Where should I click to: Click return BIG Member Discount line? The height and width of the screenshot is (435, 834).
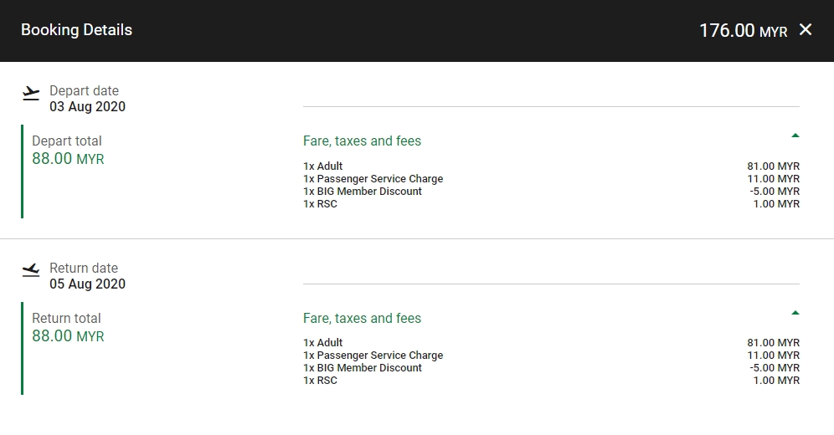pyautogui.click(x=363, y=368)
